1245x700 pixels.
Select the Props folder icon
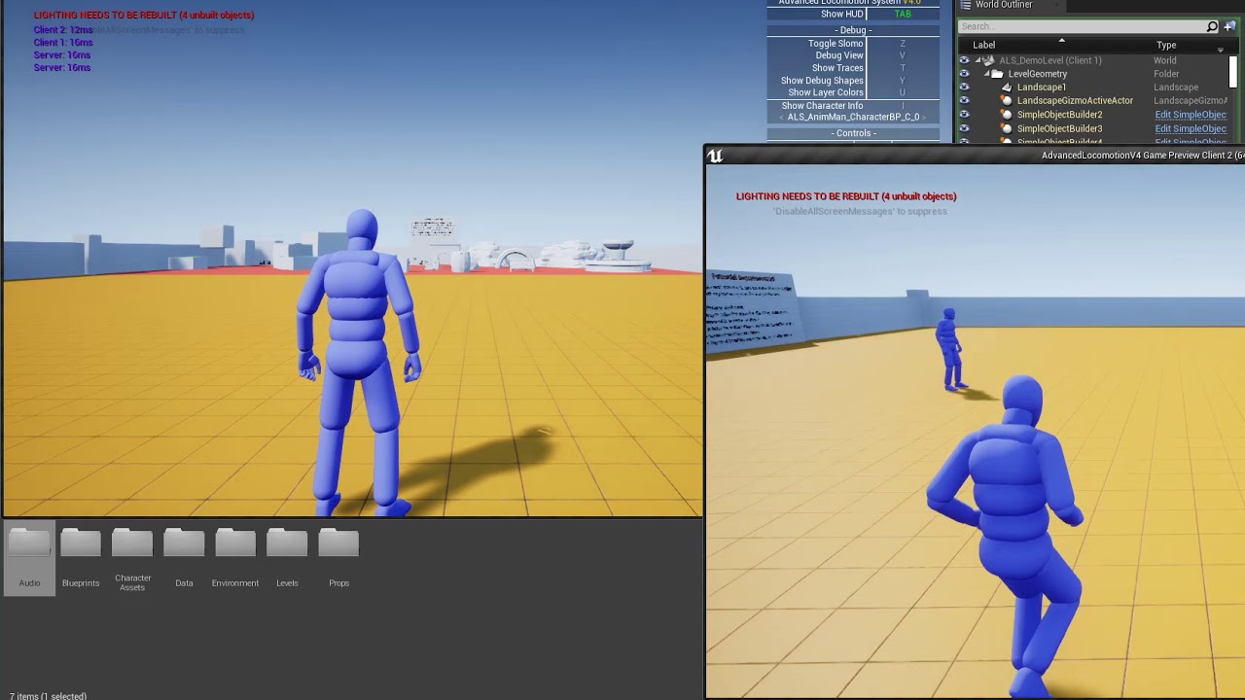click(x=338, y=542)
